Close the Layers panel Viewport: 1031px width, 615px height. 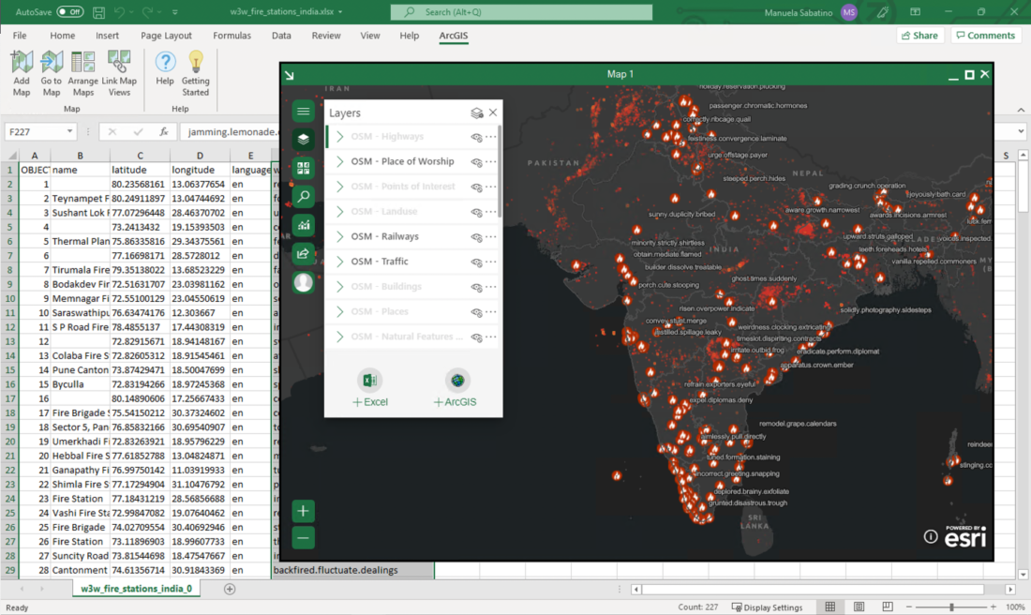[x=493, y=112]
